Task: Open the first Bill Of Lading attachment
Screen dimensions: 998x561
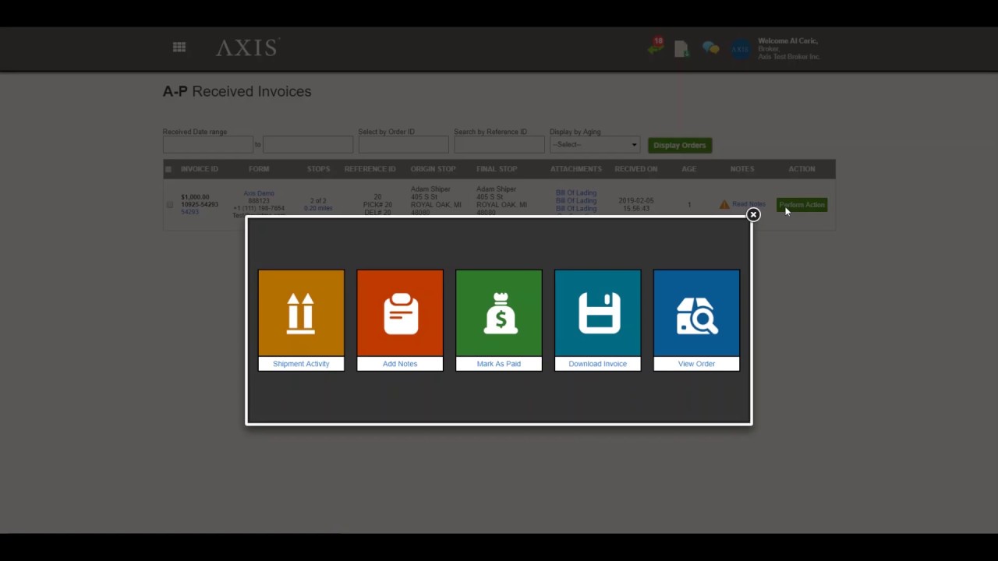Action: pos(576,193)
